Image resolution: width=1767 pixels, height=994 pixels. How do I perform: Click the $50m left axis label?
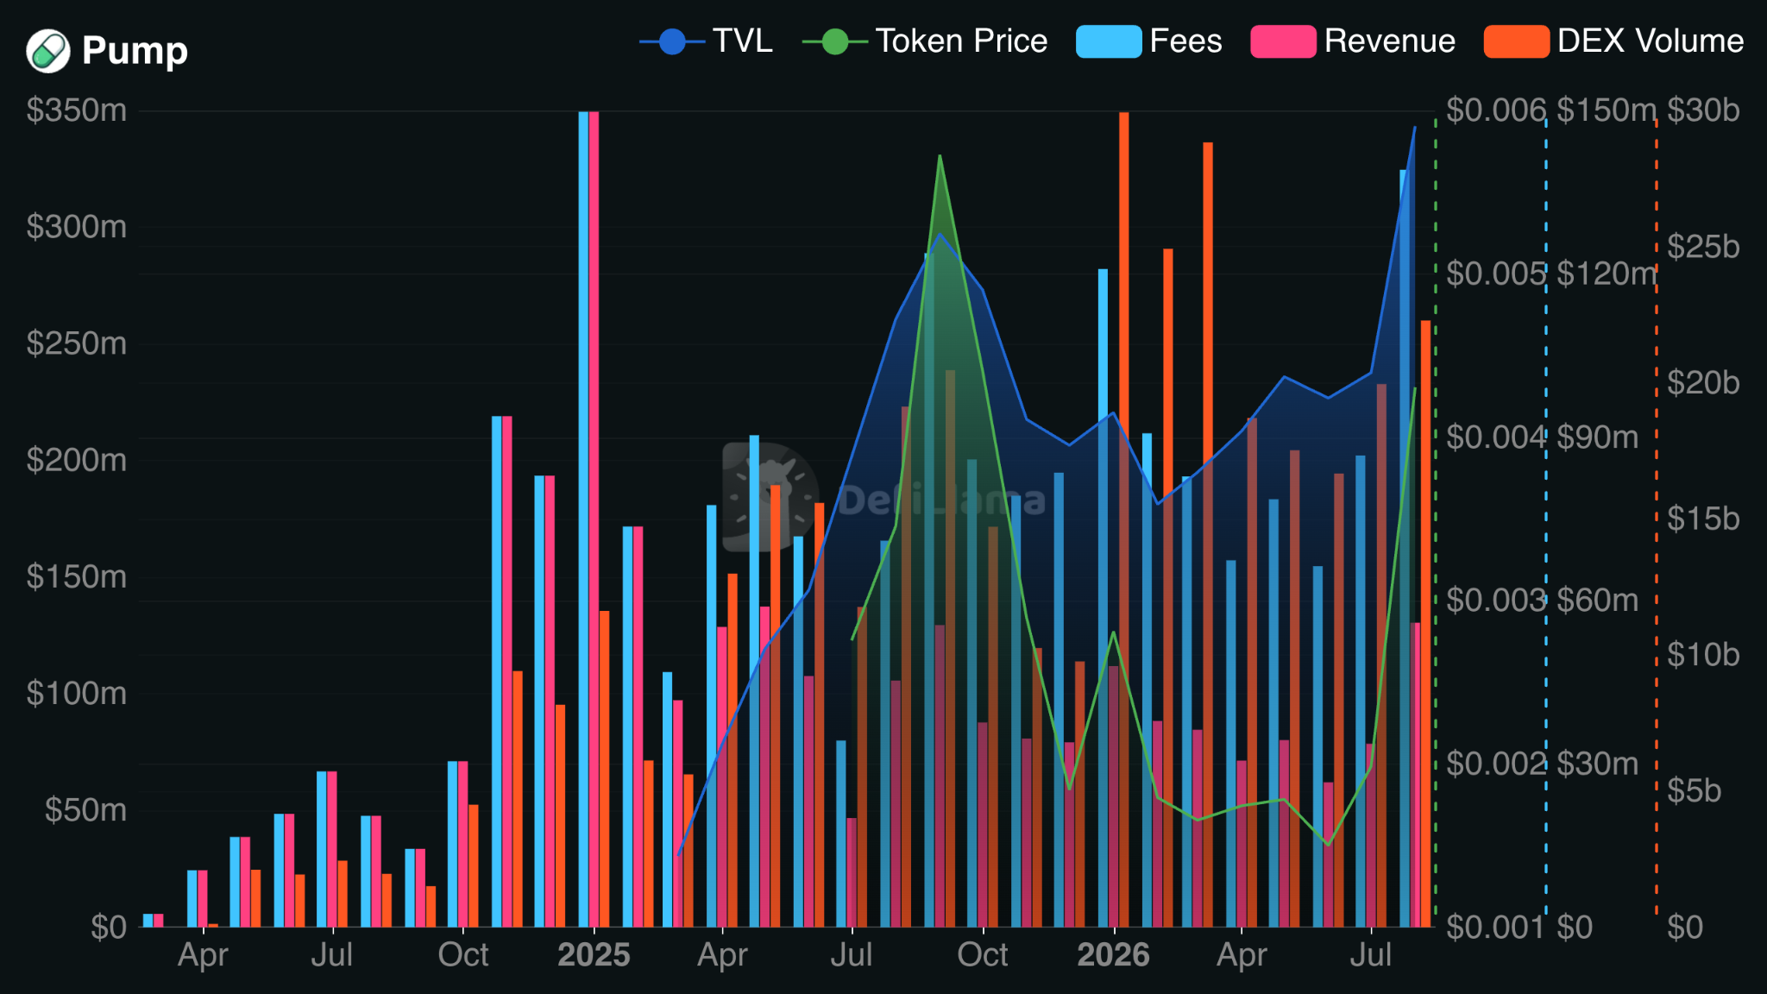coord(85,809)
